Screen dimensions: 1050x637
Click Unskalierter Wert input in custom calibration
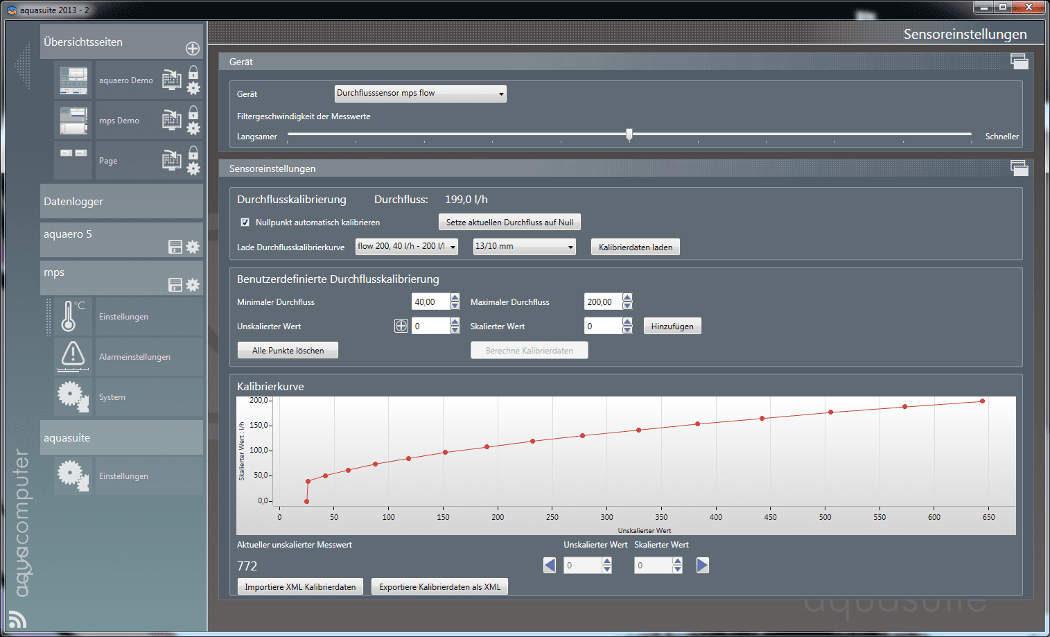click(431, 326)
